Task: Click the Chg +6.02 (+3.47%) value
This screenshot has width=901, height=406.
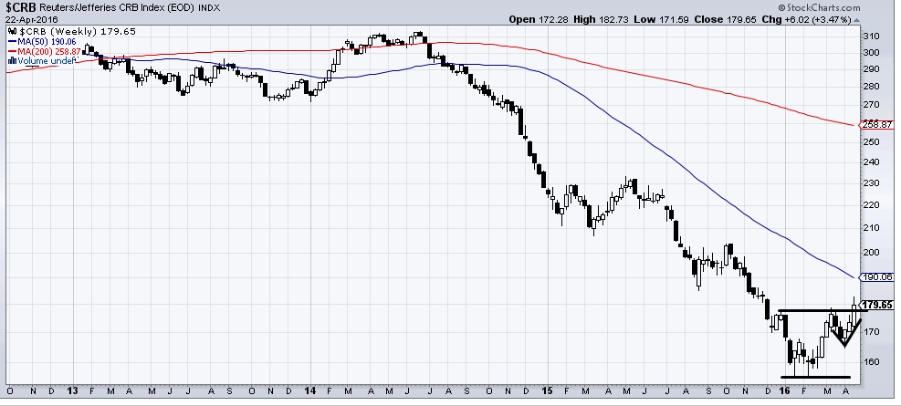Action: 807,19
